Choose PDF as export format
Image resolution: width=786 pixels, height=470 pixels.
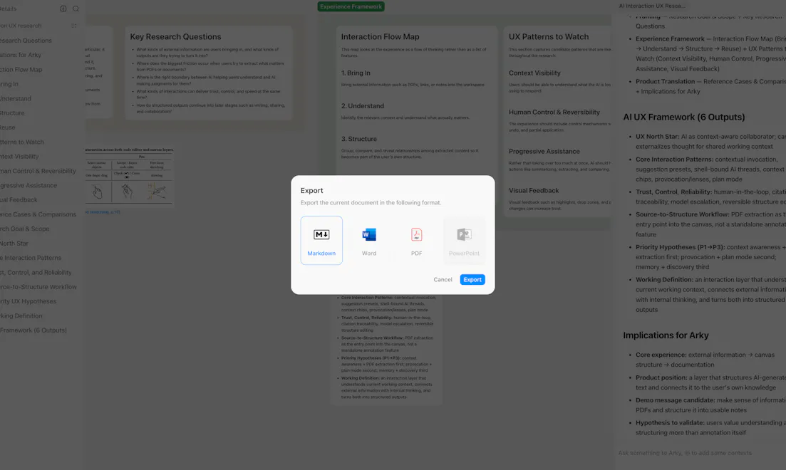(417, 240)
